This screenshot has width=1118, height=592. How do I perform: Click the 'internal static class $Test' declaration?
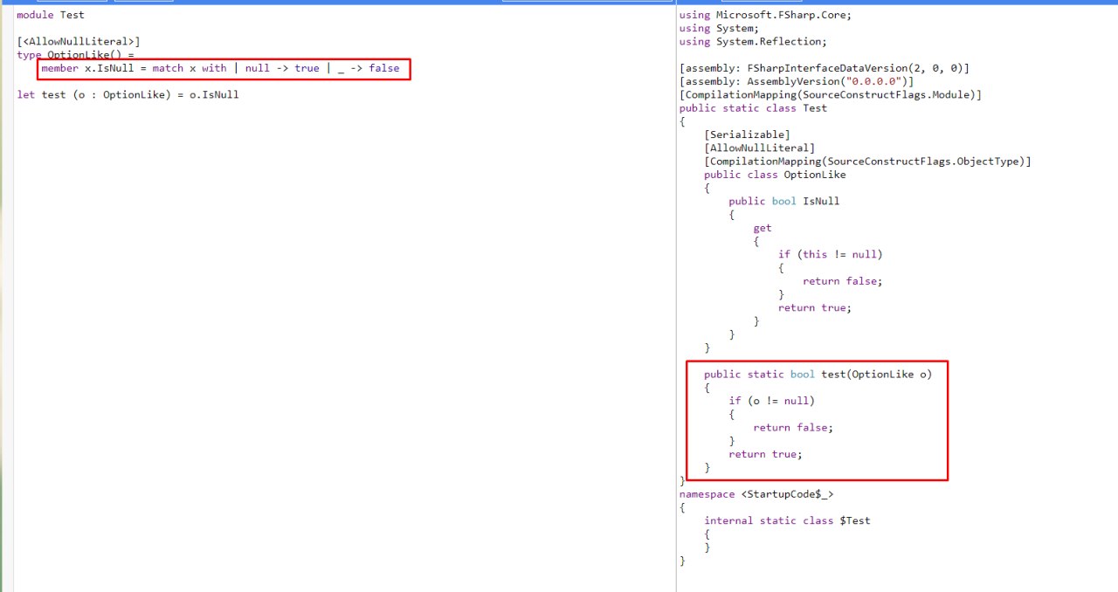point(787,520)
